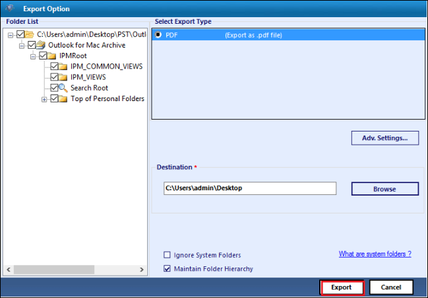Image resolution: width=428 pixels, height=298 pixels.
Task: Uncheck the Outlook for Mac Archive checkbox
Action: tap(32, 45)
